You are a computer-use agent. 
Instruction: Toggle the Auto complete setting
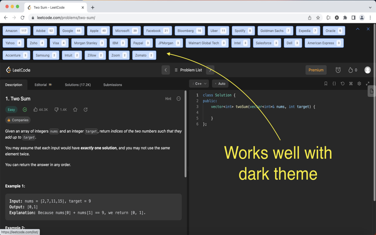(220, 84)
